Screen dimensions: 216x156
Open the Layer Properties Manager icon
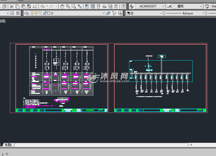[x=26, y=13]
